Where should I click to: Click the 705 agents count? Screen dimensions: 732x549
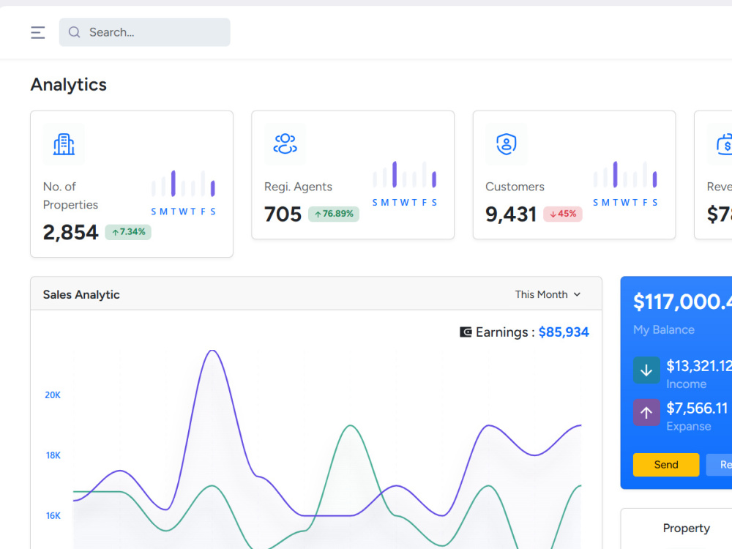point(283,214)
